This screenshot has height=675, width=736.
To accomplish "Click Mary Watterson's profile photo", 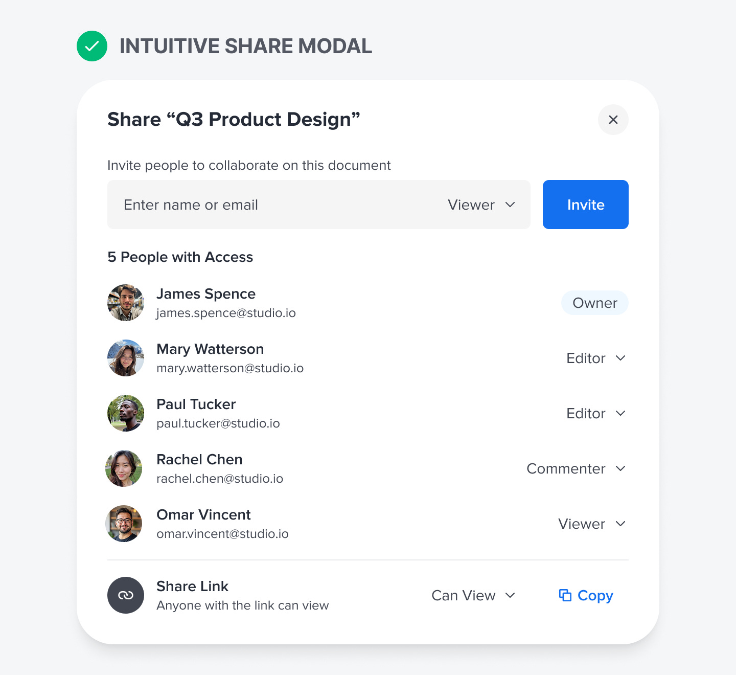I will click(x=126, y=358).
